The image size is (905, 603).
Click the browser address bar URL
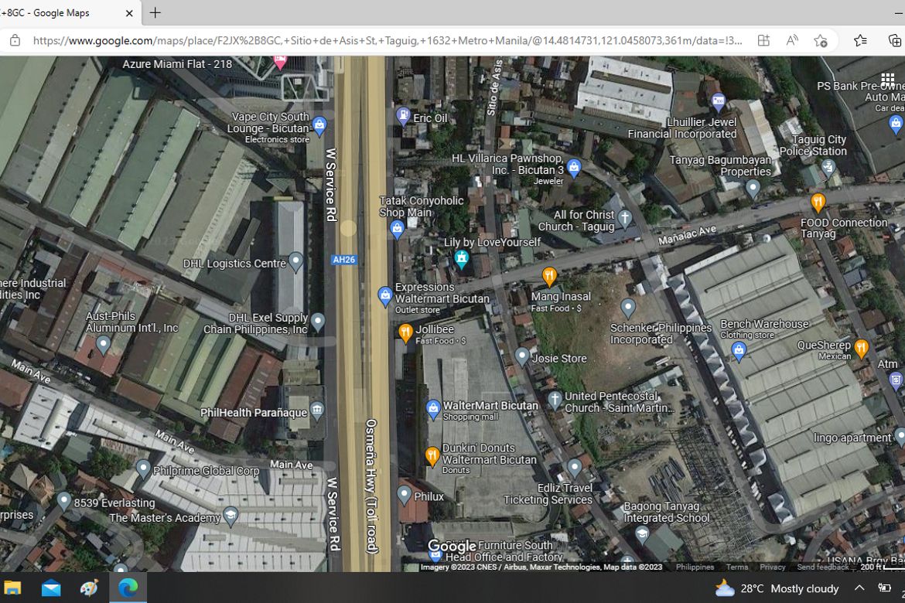pyautogui.click(x=388, y=40)
